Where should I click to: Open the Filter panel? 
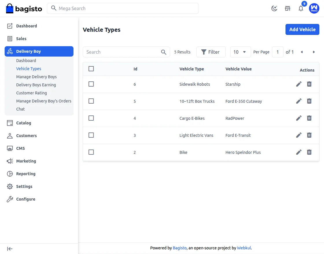[x=211, y=52]
